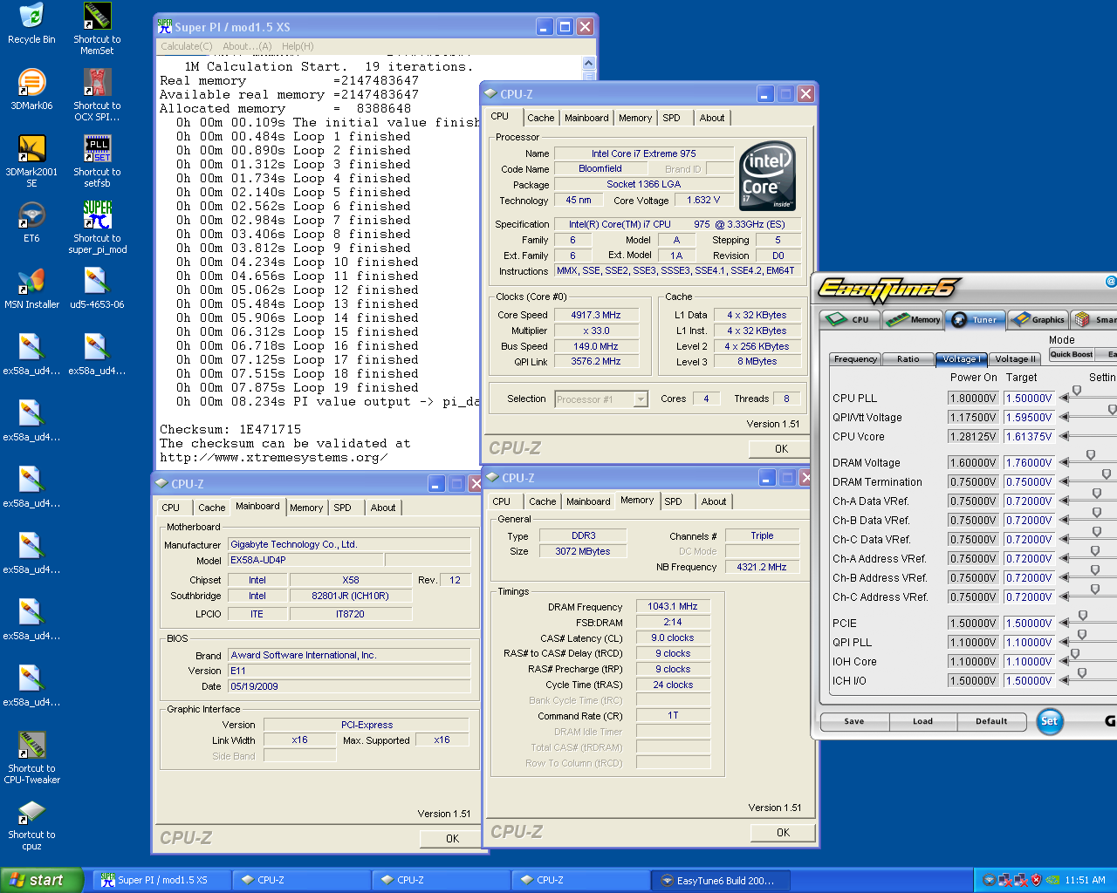This screenshot has height=893, width=1117.
Task: Click the blue Set button
Action: 1049,721
